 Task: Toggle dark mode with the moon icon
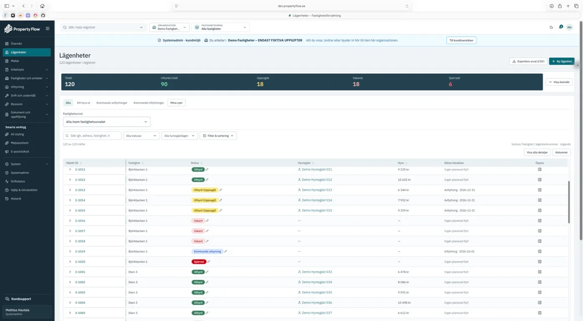click(551, 27)
